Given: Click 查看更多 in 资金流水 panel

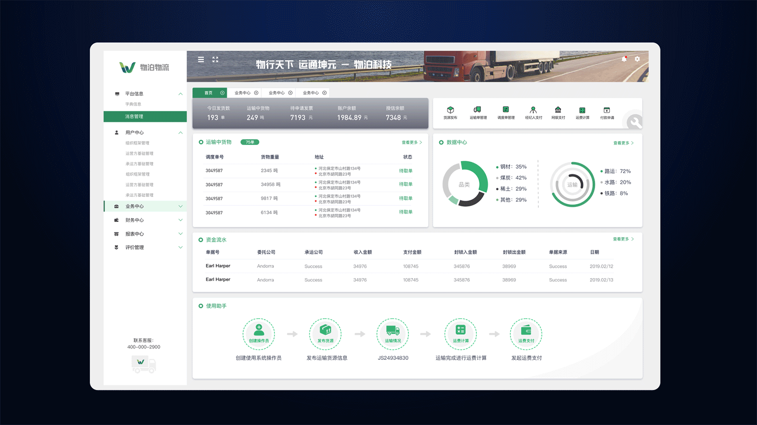Looking at the screenshot, I should (x=623, y=239).
